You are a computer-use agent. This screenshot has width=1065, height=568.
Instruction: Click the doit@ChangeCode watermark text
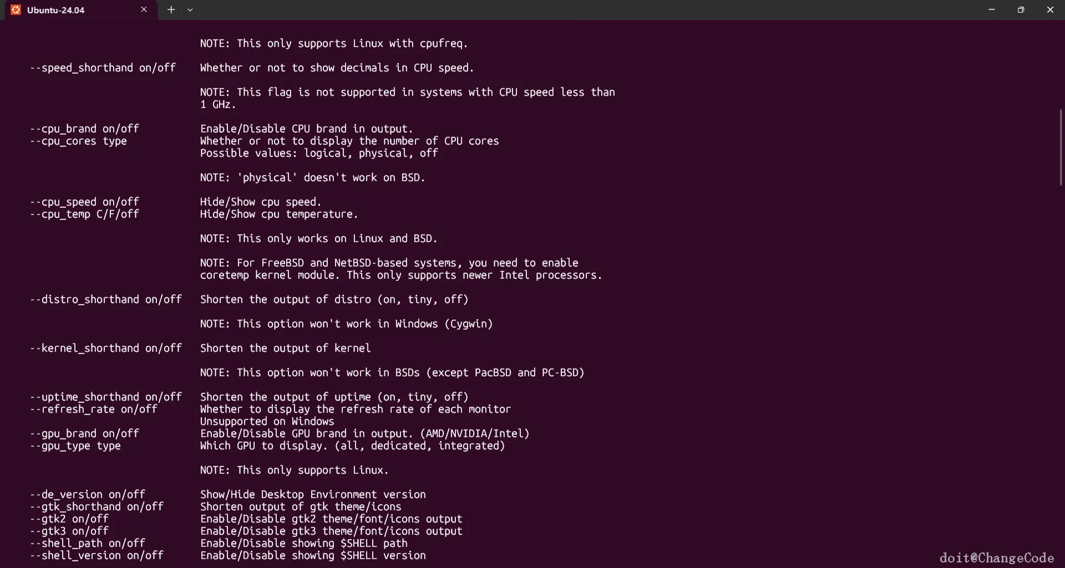(996, 557)
